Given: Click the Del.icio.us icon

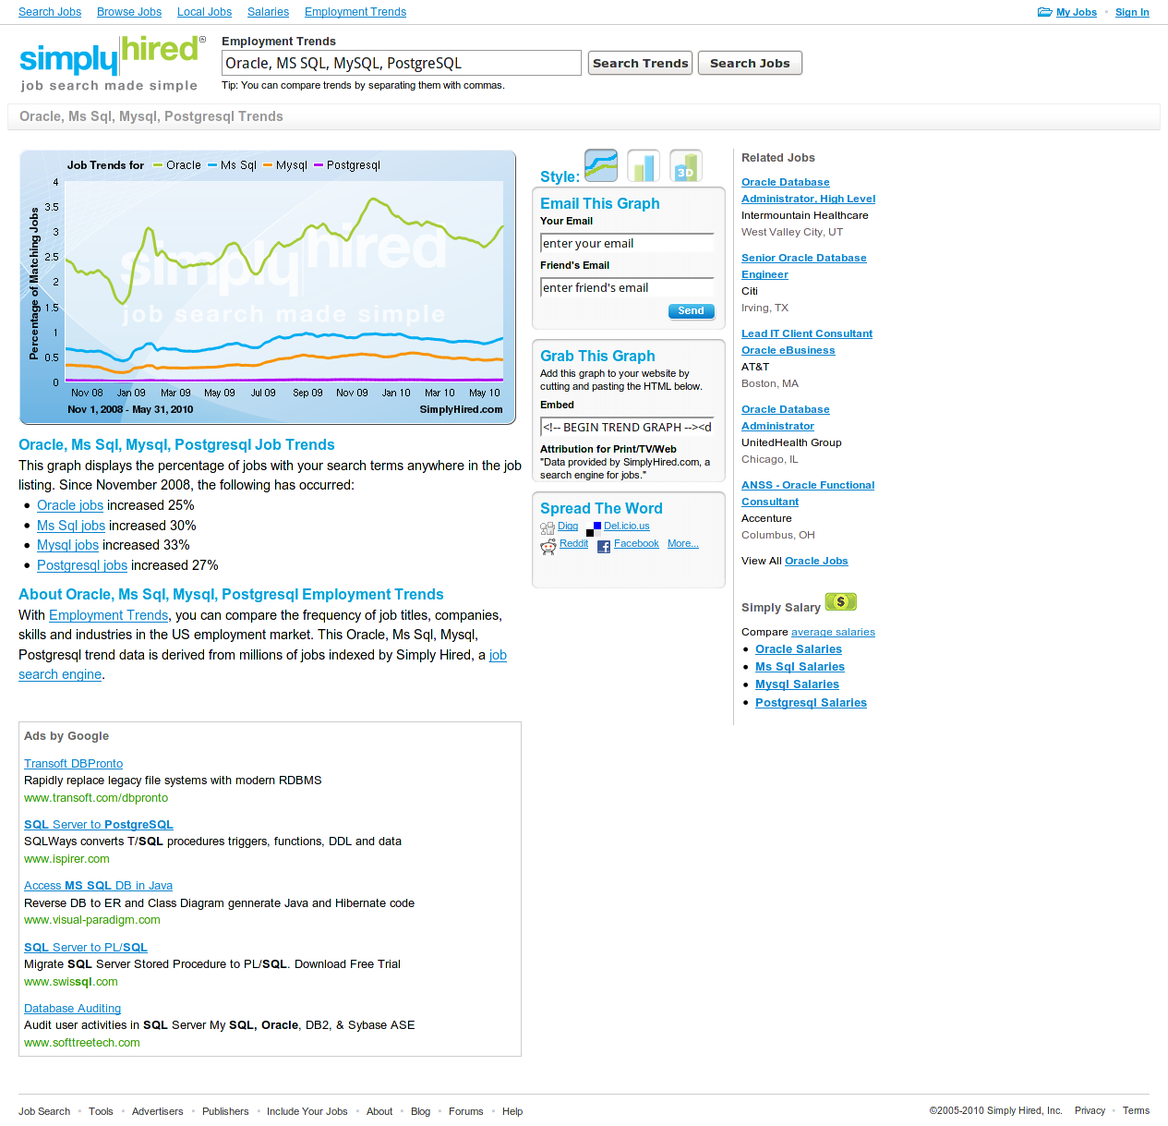Looking at the screenshot, I should [594, 528].
